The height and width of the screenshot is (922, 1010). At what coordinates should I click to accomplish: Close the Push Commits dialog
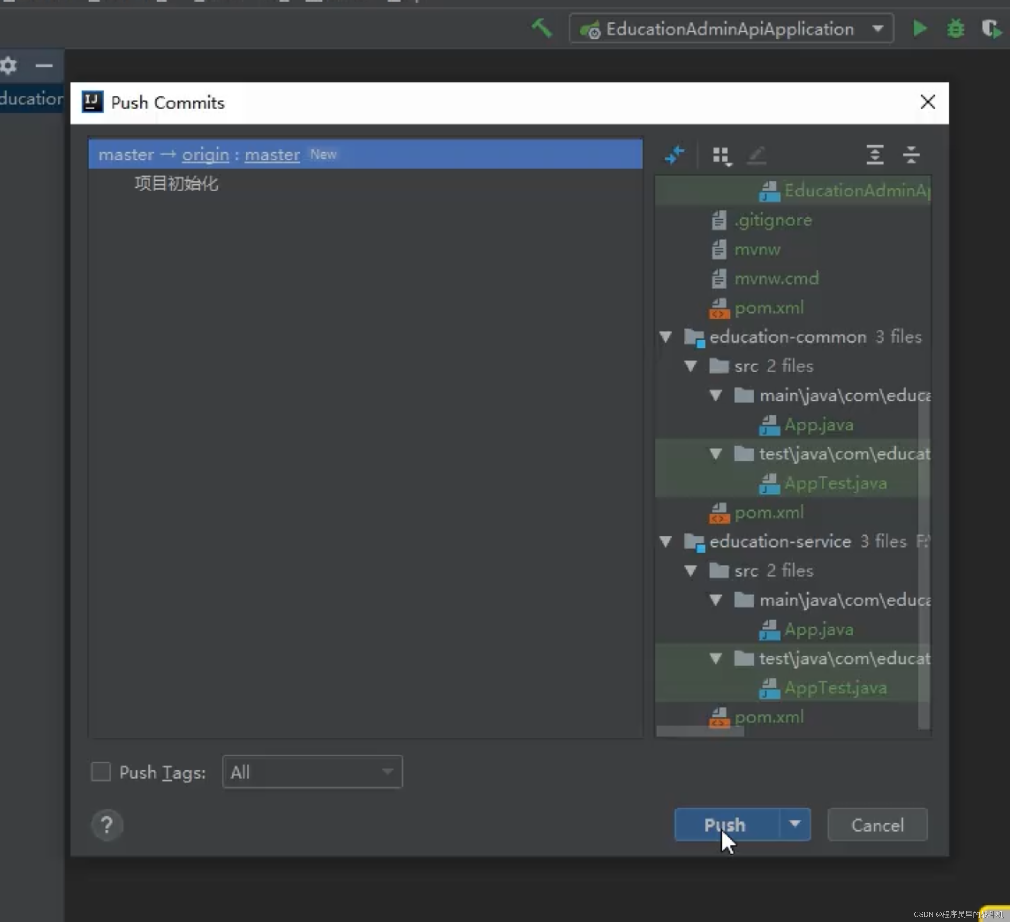coord(927,102)
